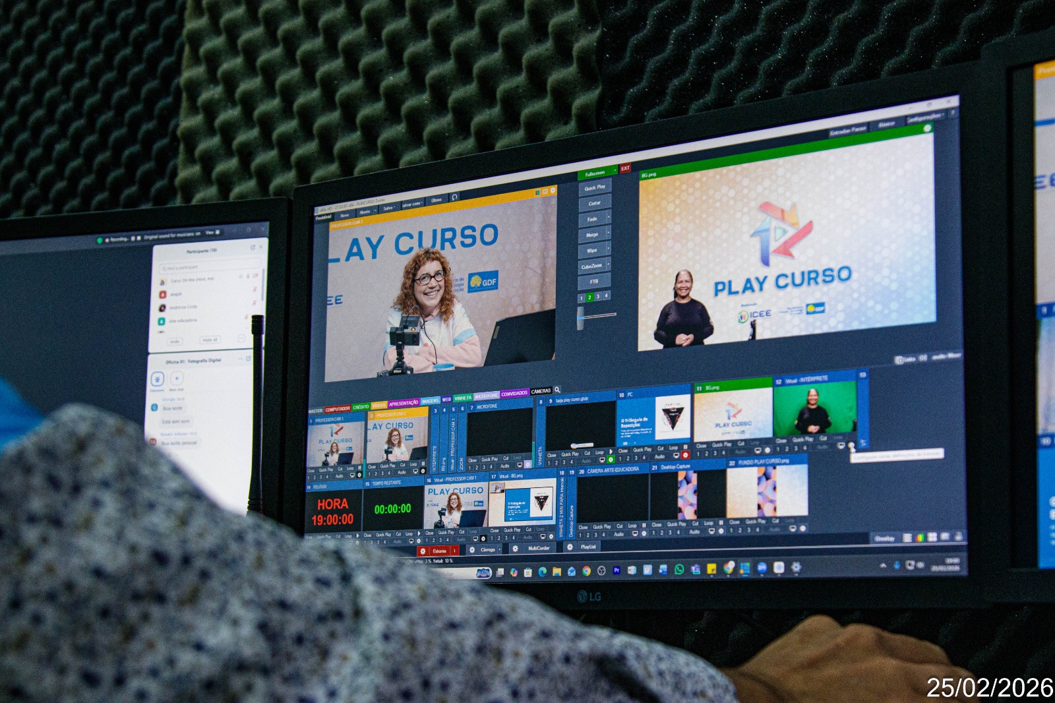The image size is (1055, 703).
Task: Open File Explorer from the taskbar
Action: coord(557,572)
